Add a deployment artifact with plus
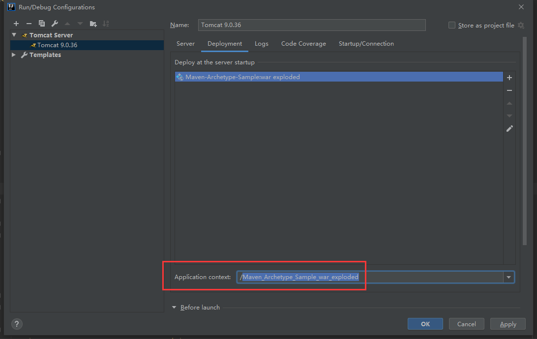The width and height of the screenshot is (537, 339). [x=509, y=78]
